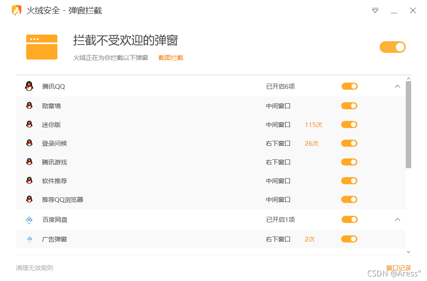Open the 截图拦截 link
This screenshot has height=281, width=427.
[171, 58]
